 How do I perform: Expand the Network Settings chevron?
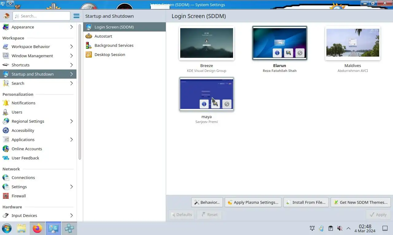pos(72,187)
